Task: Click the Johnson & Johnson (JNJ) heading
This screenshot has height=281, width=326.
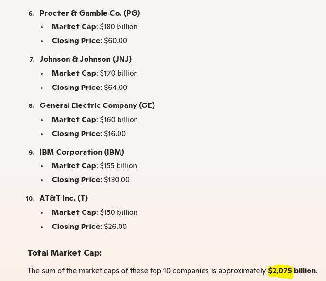Action: point(86,59)
